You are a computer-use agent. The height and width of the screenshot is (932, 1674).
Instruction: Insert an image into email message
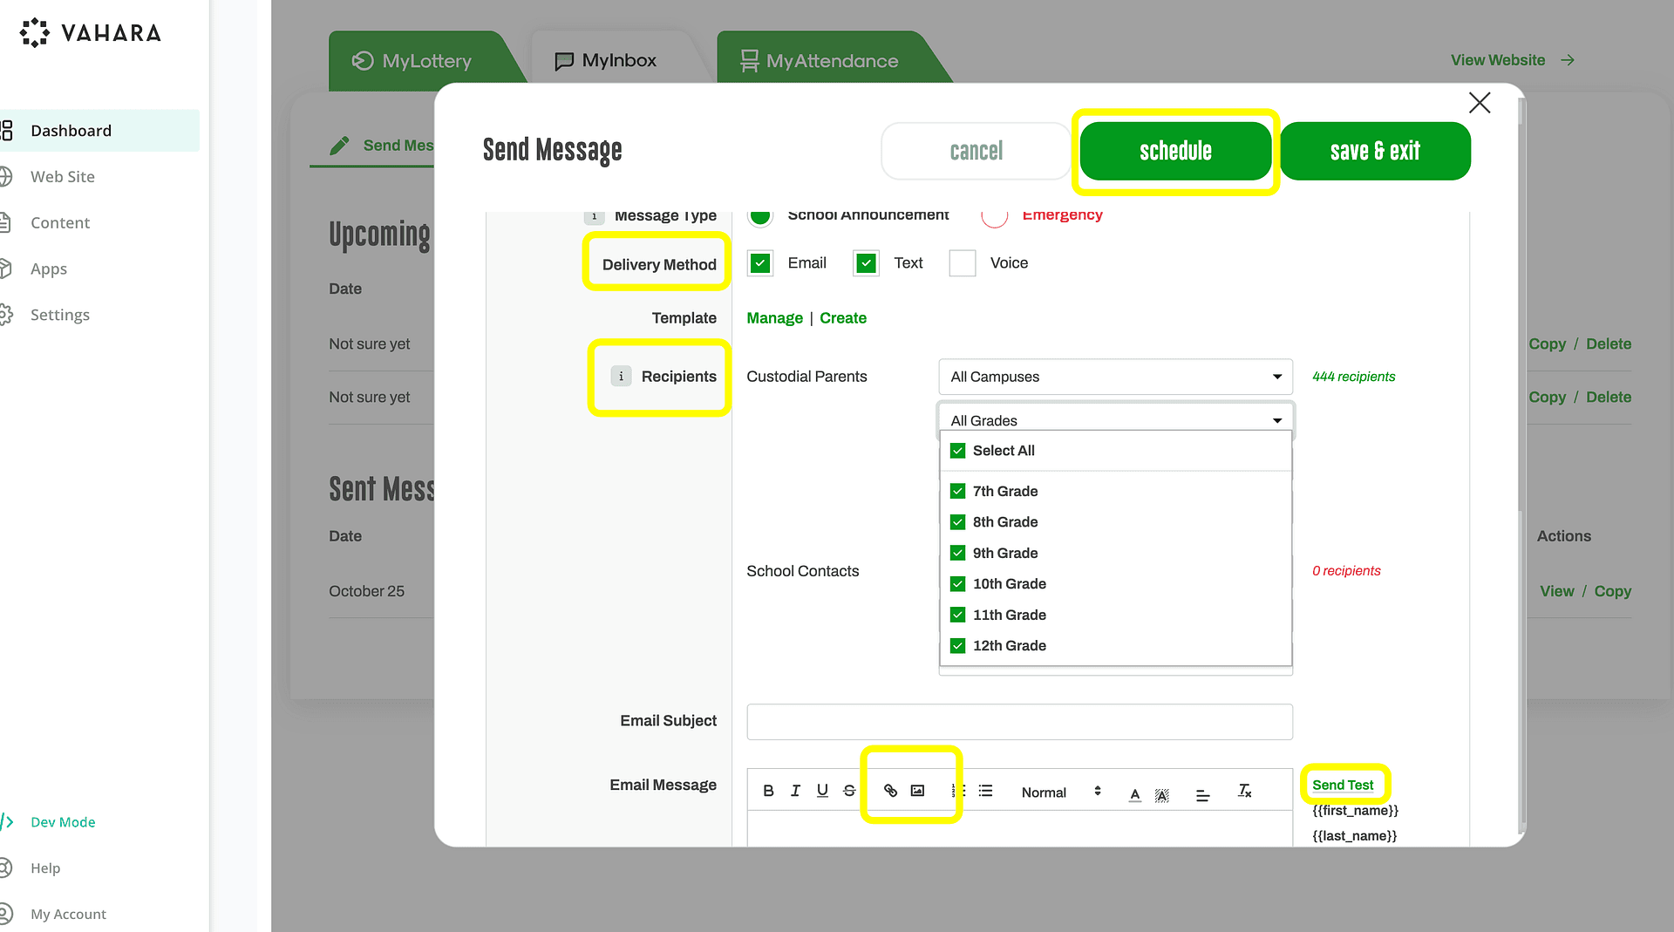click(x=917, y=791)
